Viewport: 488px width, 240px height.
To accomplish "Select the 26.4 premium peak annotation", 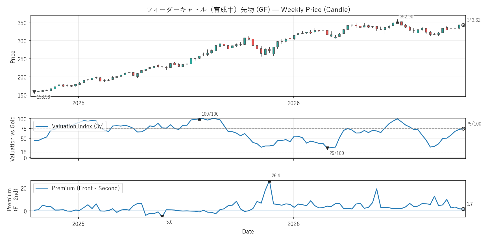I will [x=276, y=176].
